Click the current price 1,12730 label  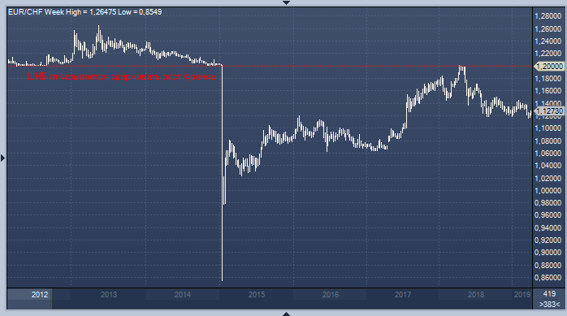pyautogui.click(x=549, y=111)
